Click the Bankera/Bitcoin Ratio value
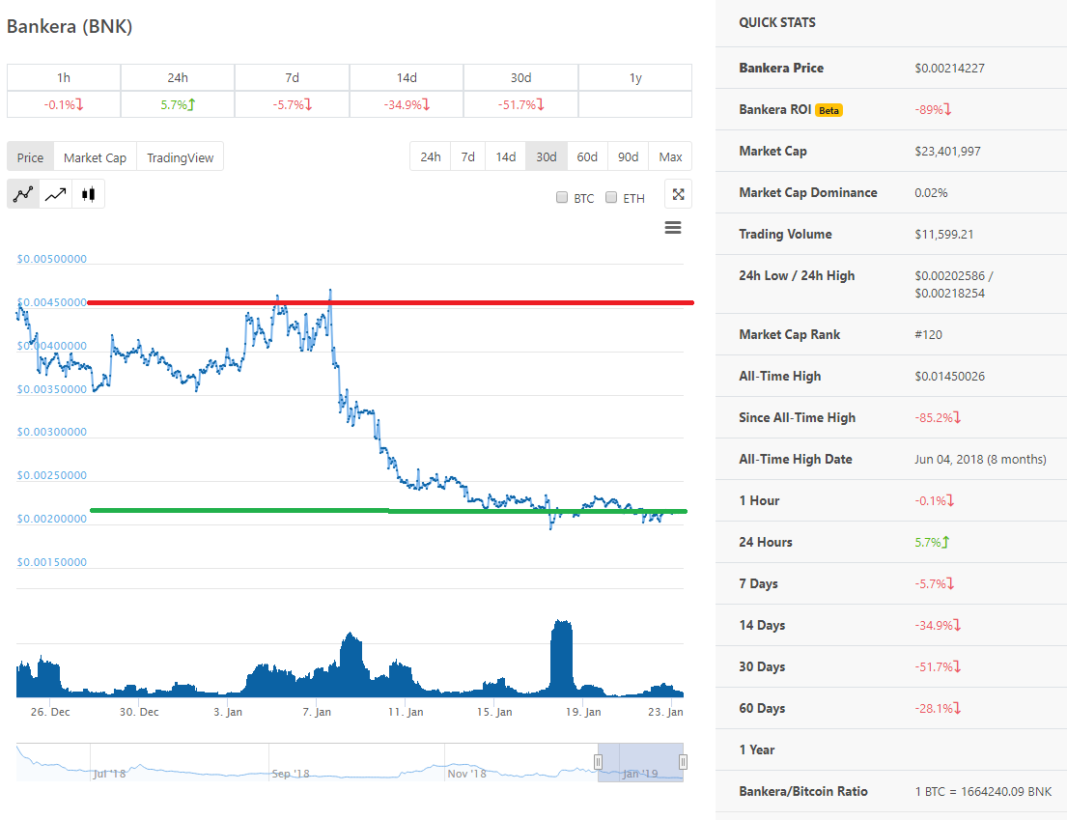1067x820 pixels. (983, 791)
